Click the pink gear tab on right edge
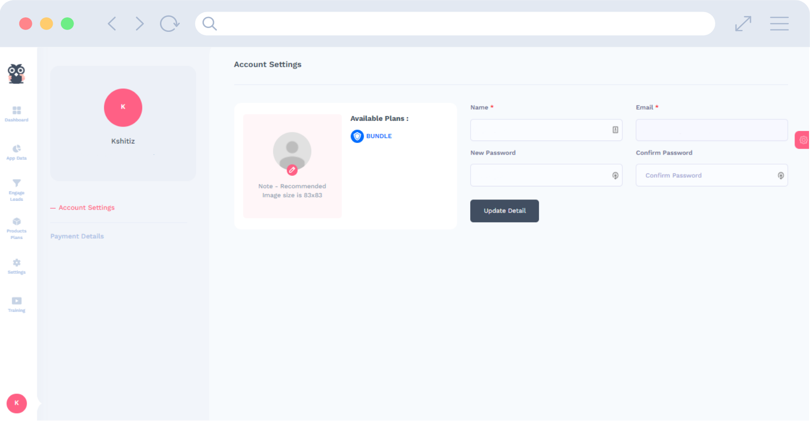810x440 pixels. [803, 140]
